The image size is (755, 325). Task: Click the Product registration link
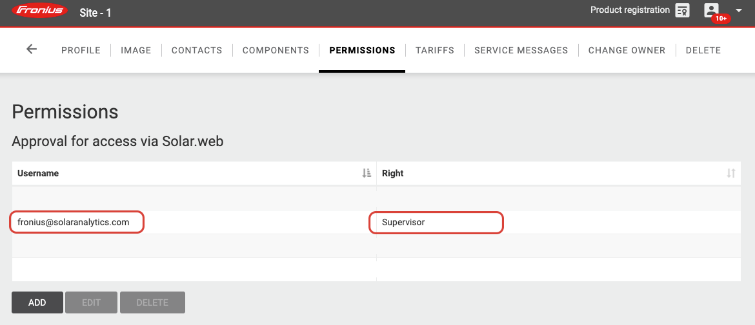[630, 10]
